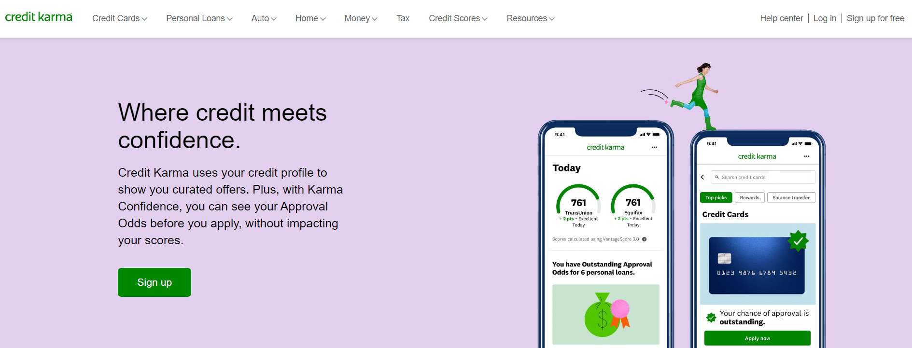
Task: Click the Search credit cards field
Action: pyautogui.click(x=763, y=177)
